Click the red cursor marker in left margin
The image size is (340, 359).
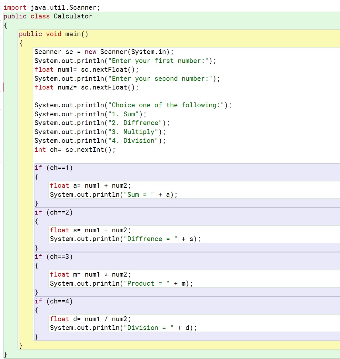point(3,87)
